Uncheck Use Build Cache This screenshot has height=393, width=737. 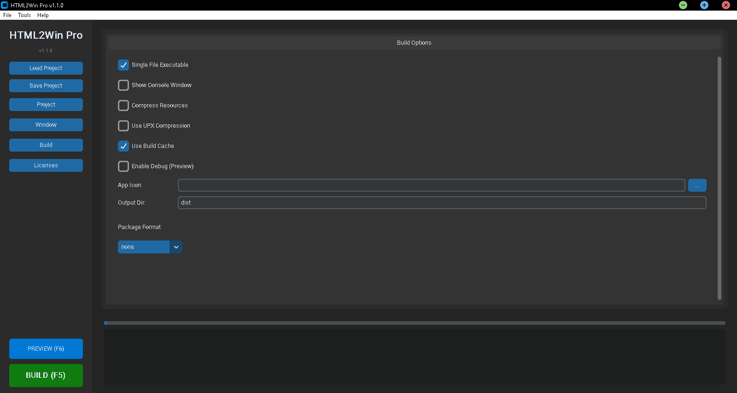point(123,146)
